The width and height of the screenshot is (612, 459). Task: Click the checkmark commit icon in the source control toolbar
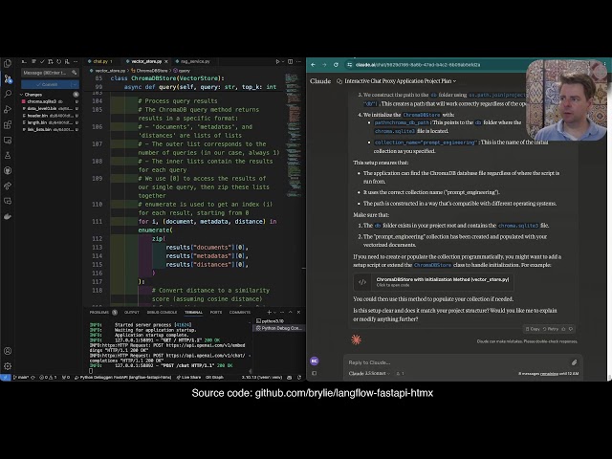[42, 61]
